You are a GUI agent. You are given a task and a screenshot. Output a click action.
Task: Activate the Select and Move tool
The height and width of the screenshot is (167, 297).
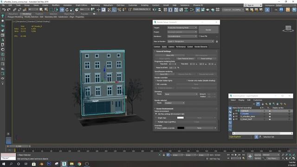62,10
